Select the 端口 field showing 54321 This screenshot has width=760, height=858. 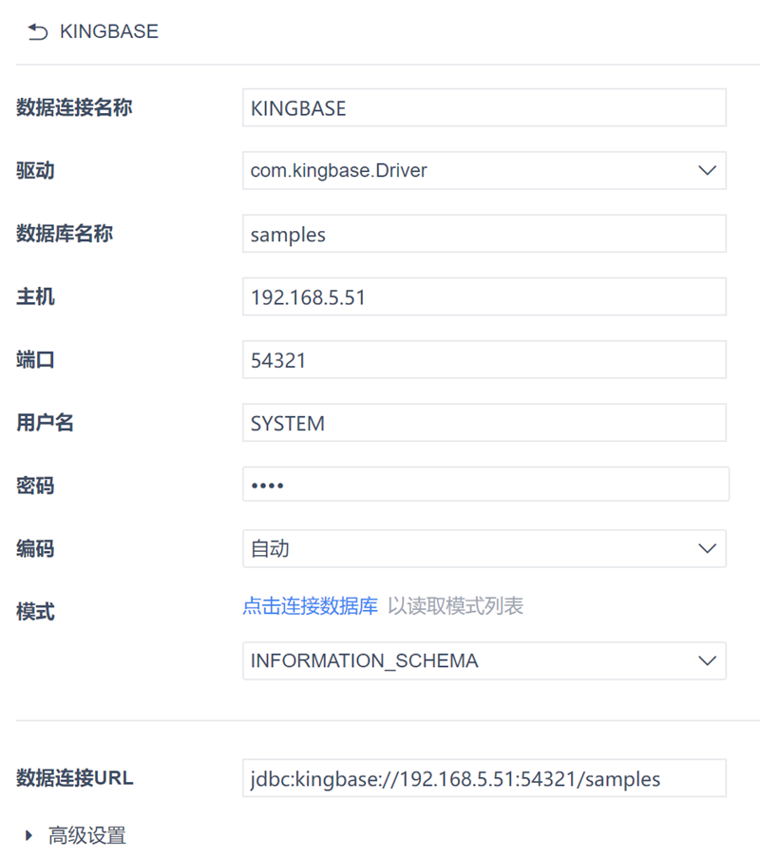tap(484, 360)
